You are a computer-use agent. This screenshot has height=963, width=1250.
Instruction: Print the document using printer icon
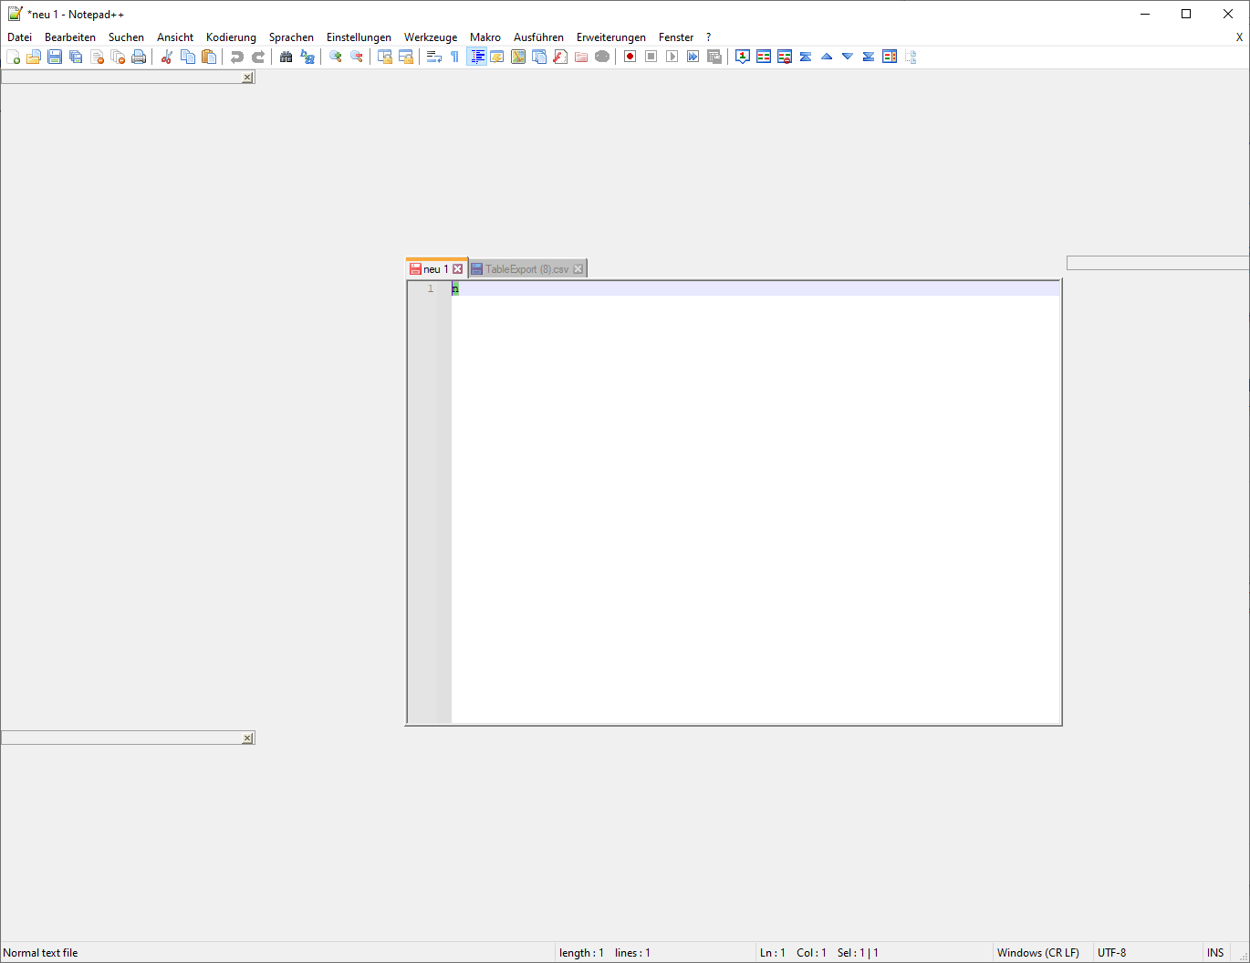pos(139,57)
